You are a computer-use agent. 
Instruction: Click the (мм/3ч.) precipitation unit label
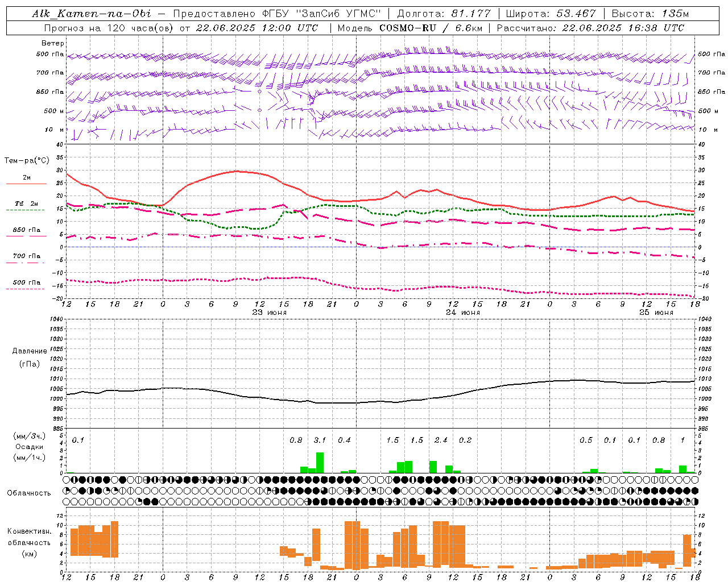pyautogui.click(x=29, y=436)
